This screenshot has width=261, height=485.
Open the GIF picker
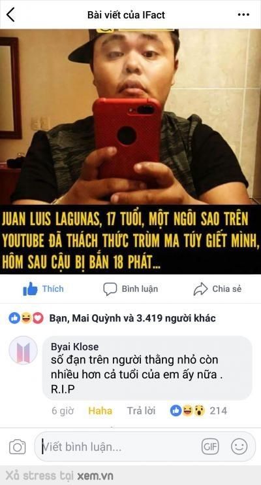coord(210,446)
